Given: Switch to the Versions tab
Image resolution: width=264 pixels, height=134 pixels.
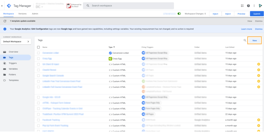Looking at the screenshot, I should pyautogui.click(x=23, y=14).
